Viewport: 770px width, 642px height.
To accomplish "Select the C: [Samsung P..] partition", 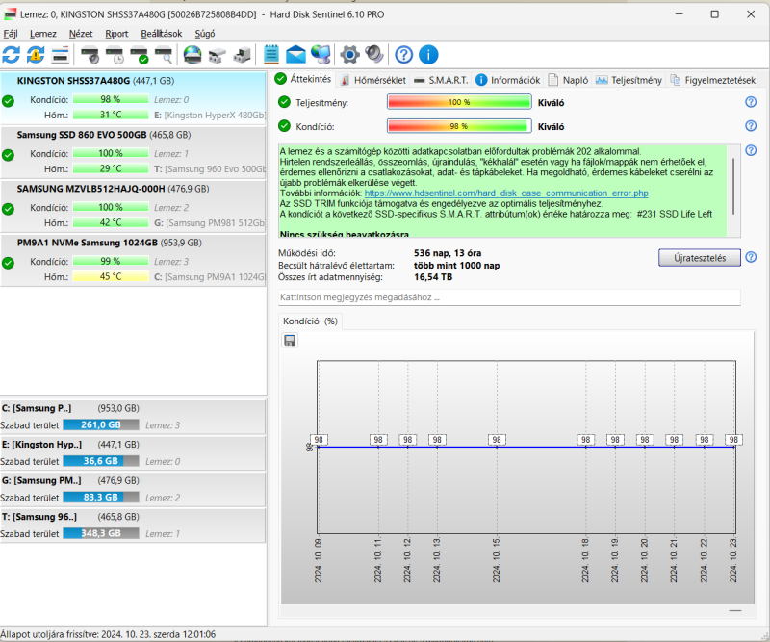I will click(x=133, y=417).
